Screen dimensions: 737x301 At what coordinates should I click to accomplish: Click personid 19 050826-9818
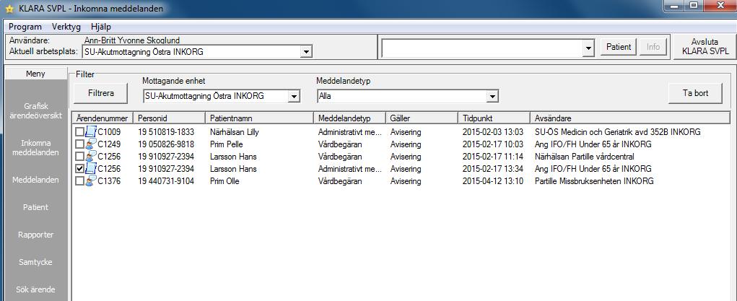coord(166,144)
